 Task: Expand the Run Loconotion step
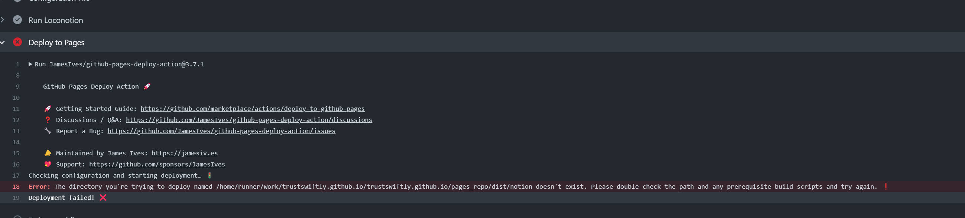click(3, 20)
